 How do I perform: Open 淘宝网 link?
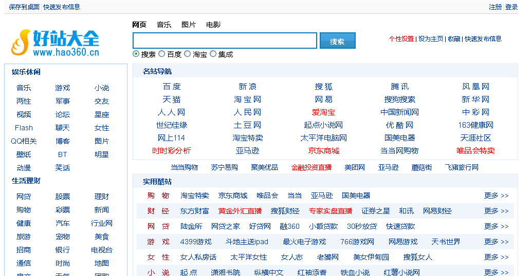point(247,100)
